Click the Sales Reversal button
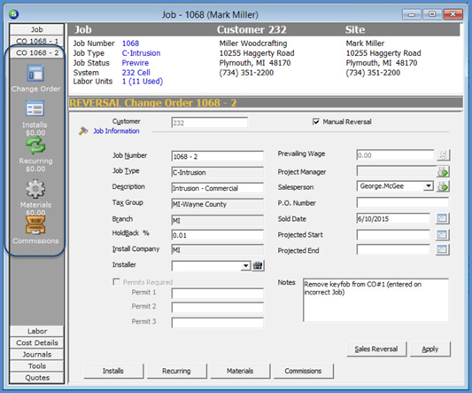 pos(376,349)
